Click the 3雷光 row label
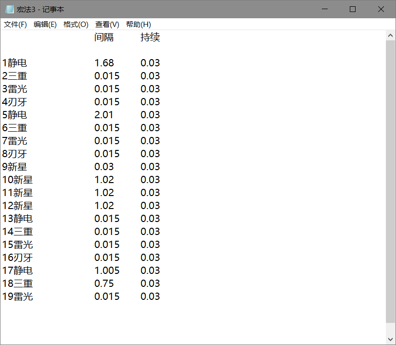Image resolution: width=396 pixels, height=345 pixels. 14,89
